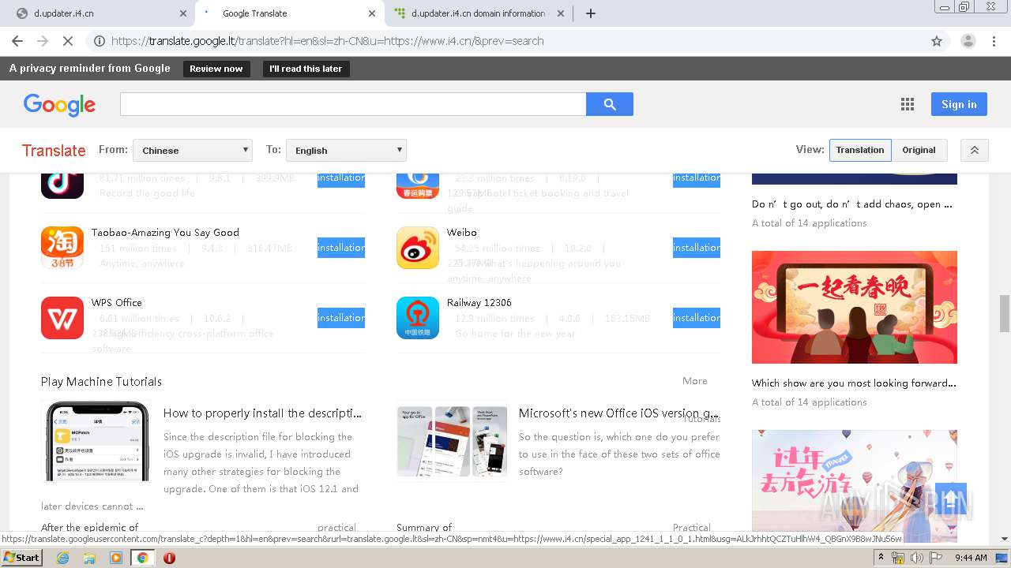Open the iPhone tutorial thumbnail
1011x568 pixels.
click(97, 441)
